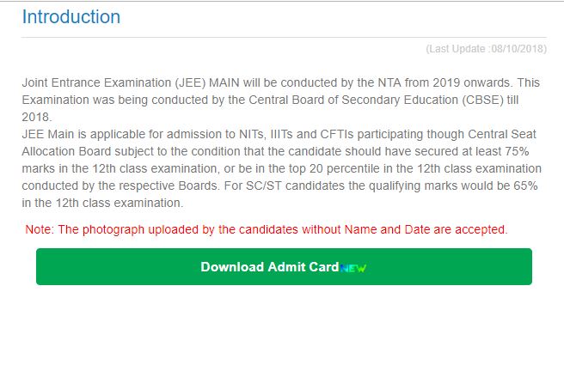Click 'JEE Main is applicable' sentence start

[x=84, y=134]
